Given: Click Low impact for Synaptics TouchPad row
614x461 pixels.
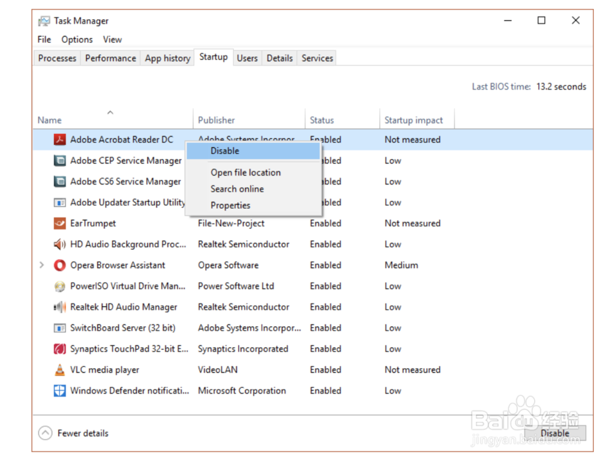Looking at the screenshot, I should [393, 349].
